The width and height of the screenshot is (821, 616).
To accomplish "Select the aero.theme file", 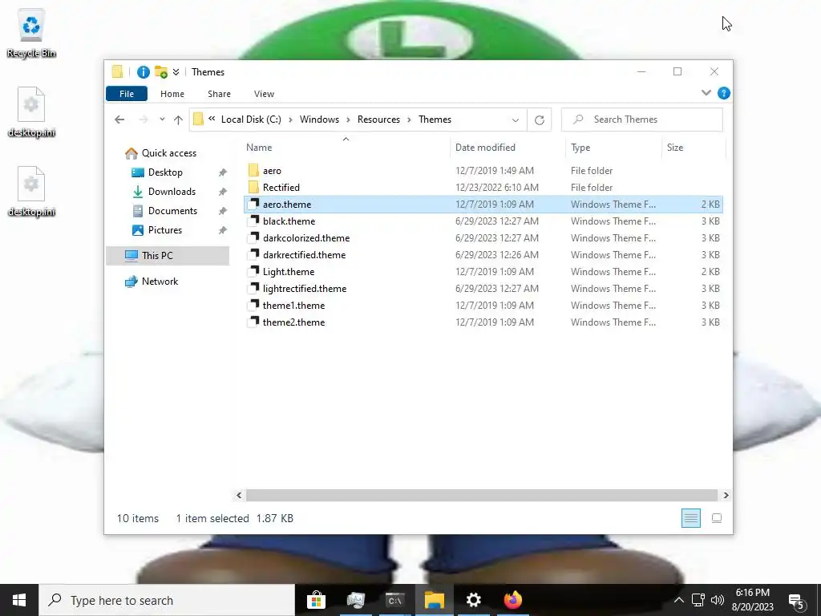I will (483, 205).
